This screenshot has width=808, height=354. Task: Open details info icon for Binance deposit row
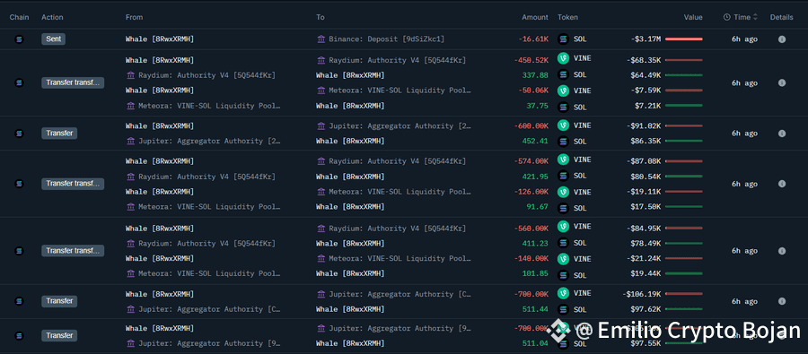coord(782,39)
